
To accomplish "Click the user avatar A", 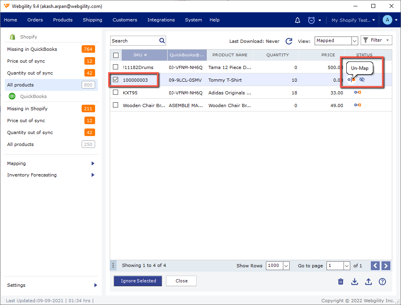I will coord(388,20).
